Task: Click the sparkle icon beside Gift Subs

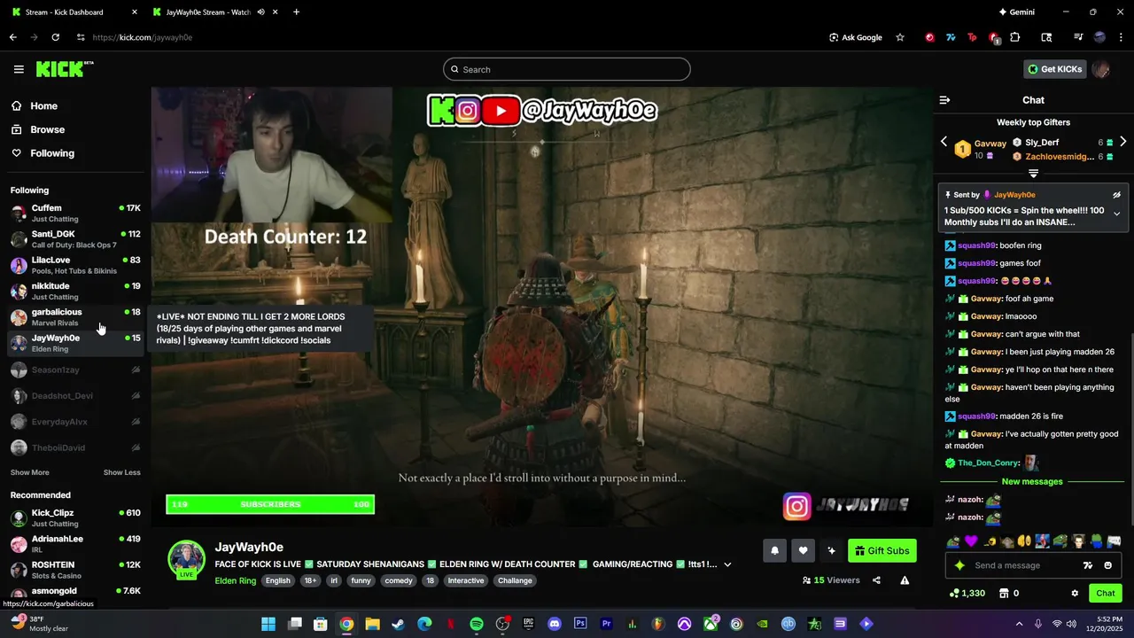Action: [x=831, y=550]
